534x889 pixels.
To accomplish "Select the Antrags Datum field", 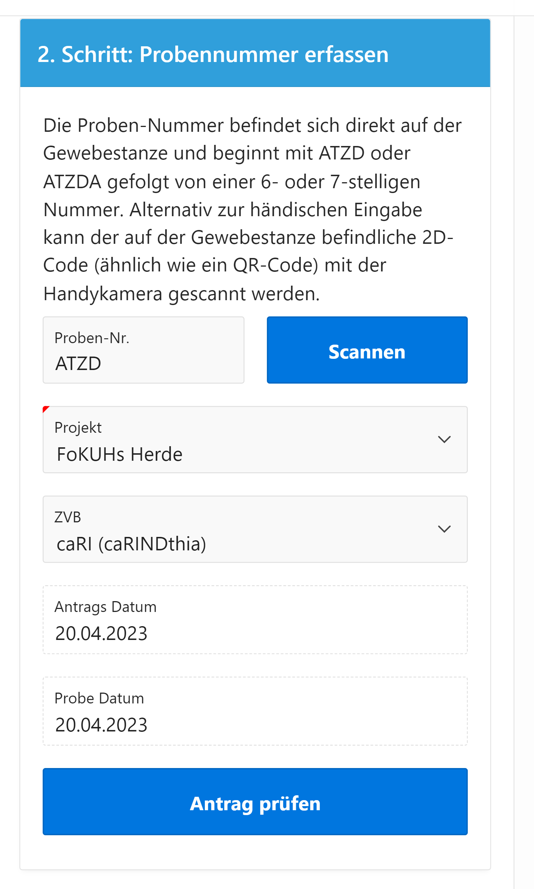I will 255,620.
